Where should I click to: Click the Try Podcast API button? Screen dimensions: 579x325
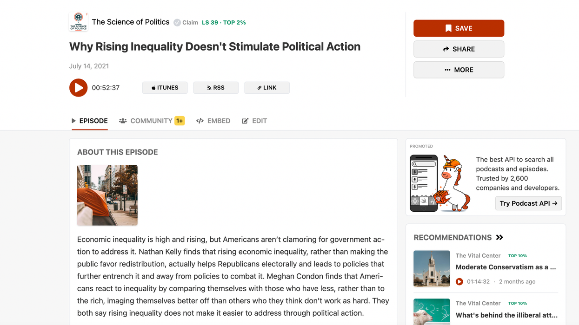tap(528, 203)
